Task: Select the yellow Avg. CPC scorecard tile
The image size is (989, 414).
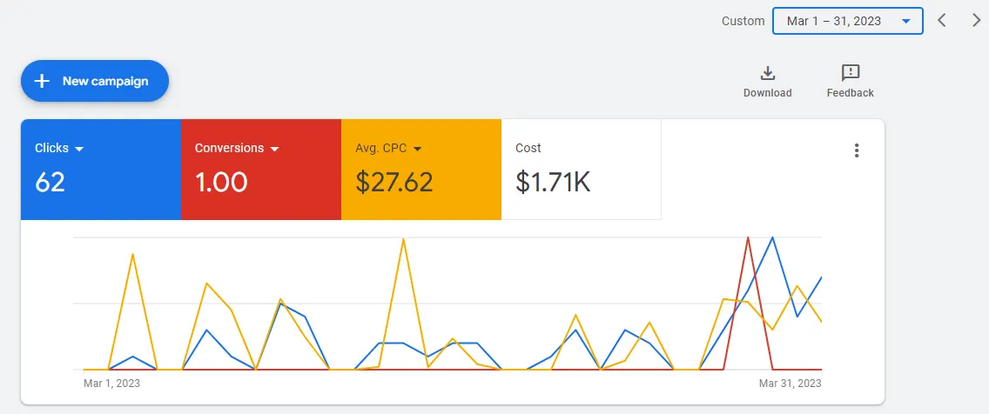Action: 421,170
